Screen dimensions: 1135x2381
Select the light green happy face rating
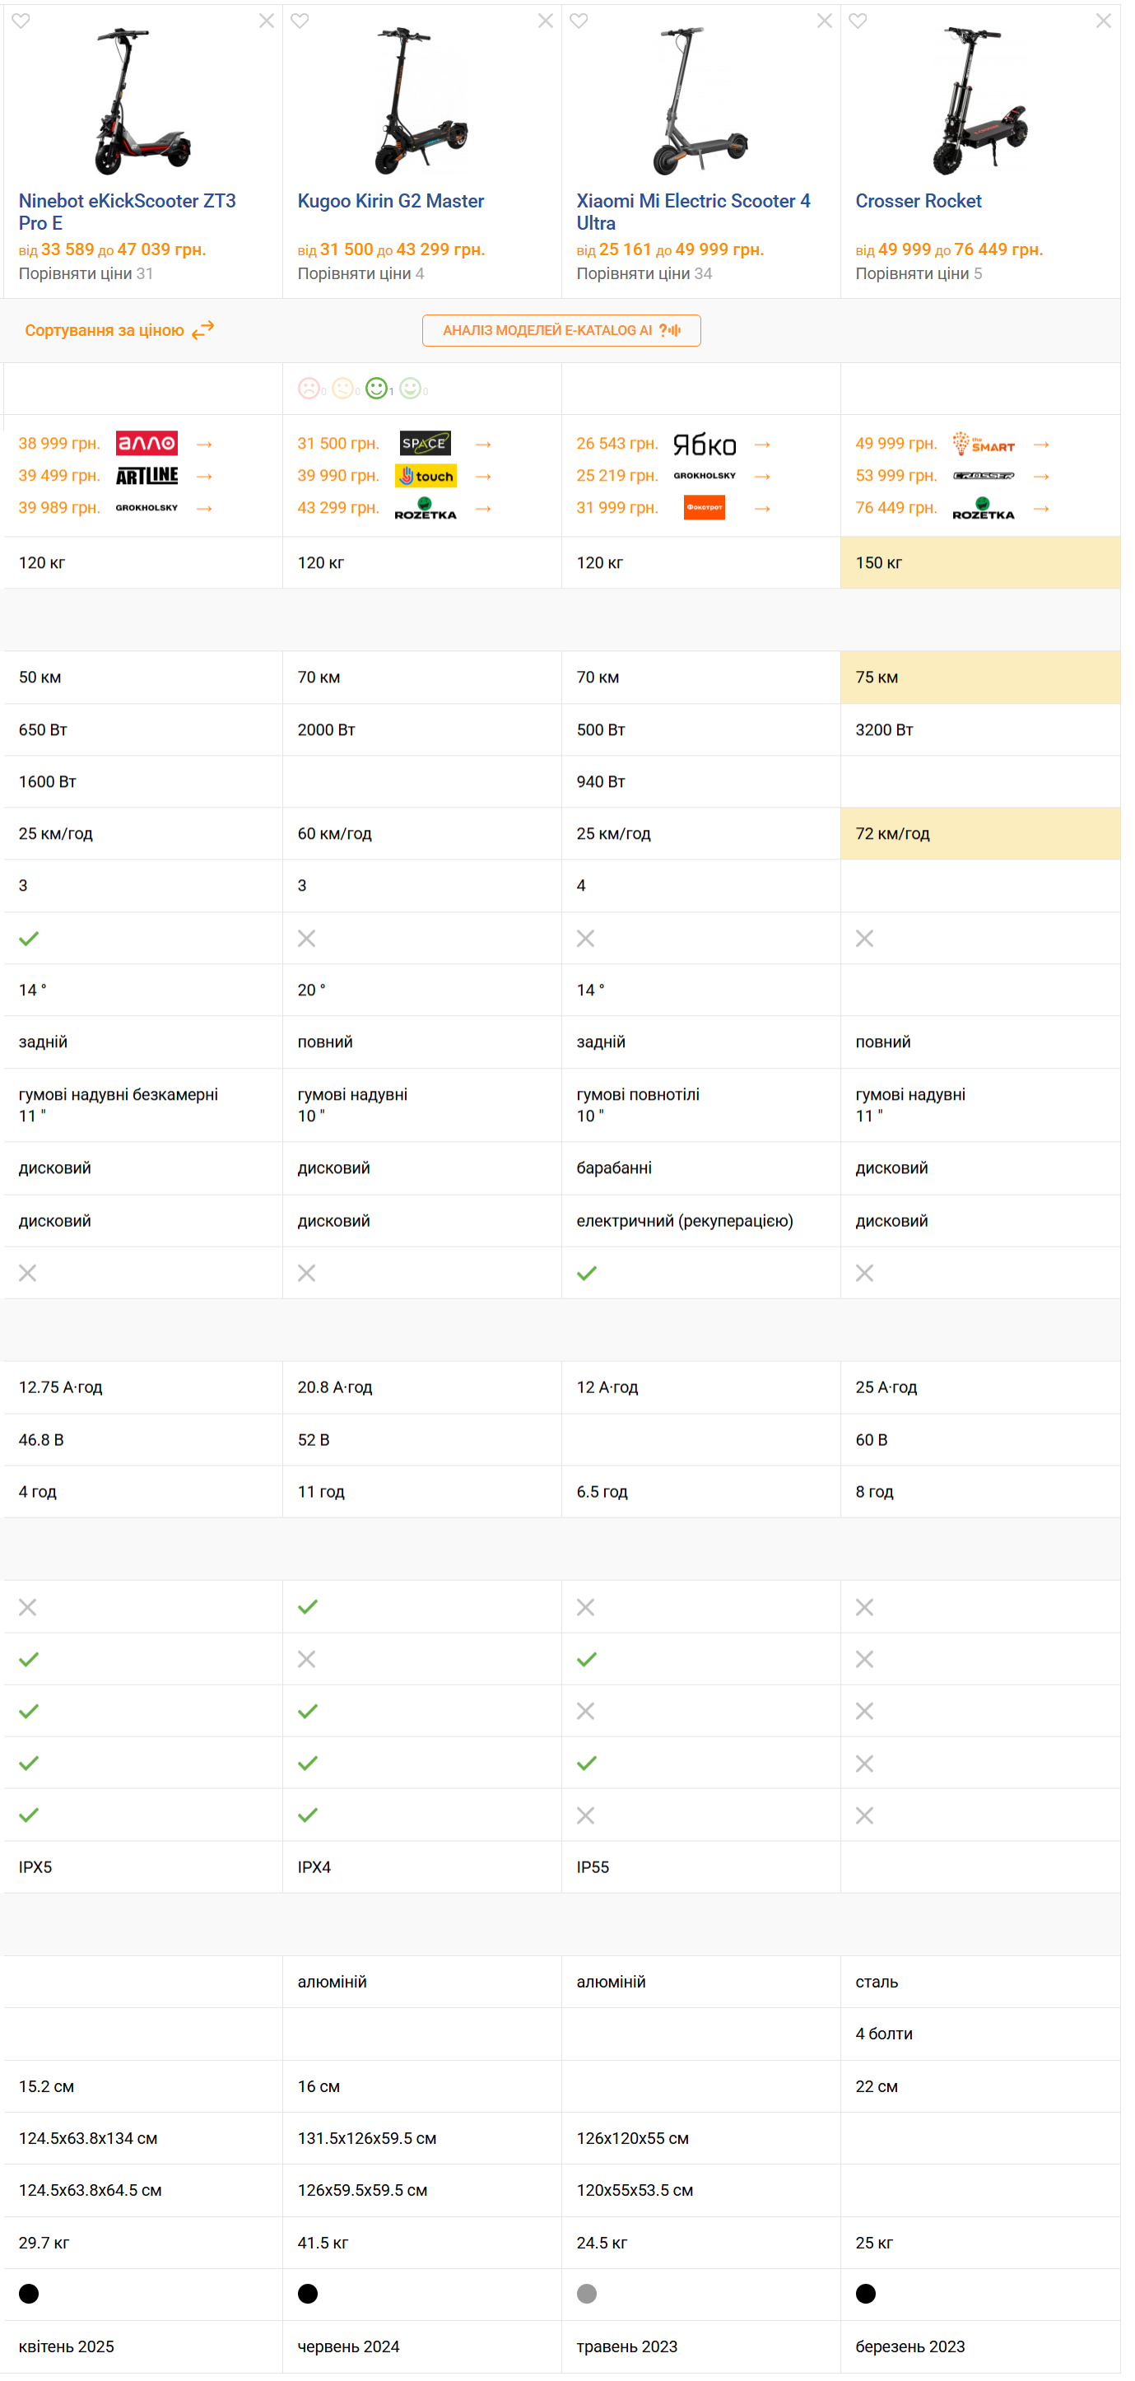point(411,389)
